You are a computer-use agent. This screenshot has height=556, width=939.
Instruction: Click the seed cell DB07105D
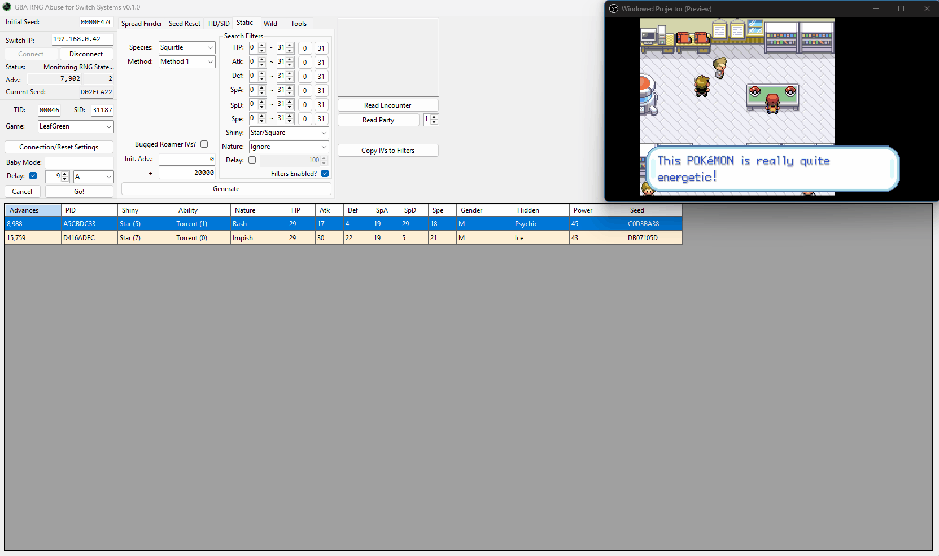(x=654, y=238)
